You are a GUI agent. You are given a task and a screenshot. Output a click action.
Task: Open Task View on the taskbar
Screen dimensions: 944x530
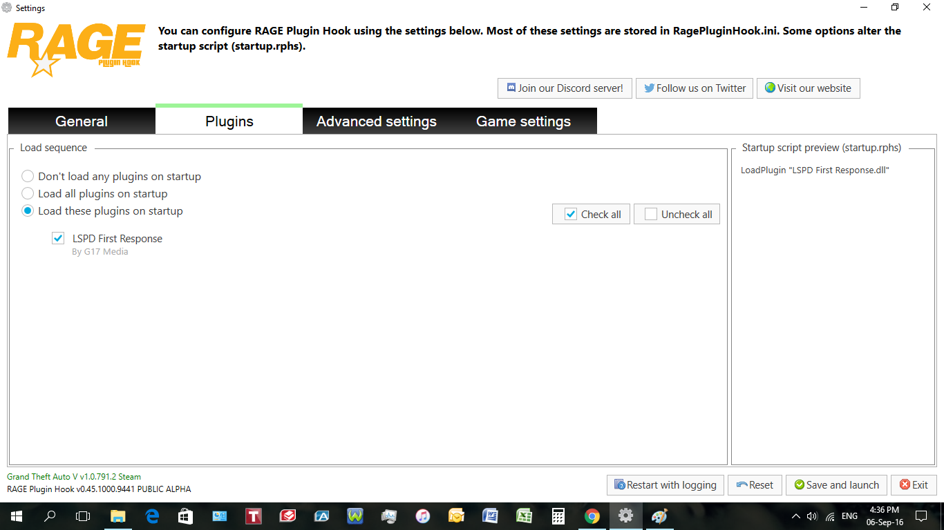(x=83, y=516)
